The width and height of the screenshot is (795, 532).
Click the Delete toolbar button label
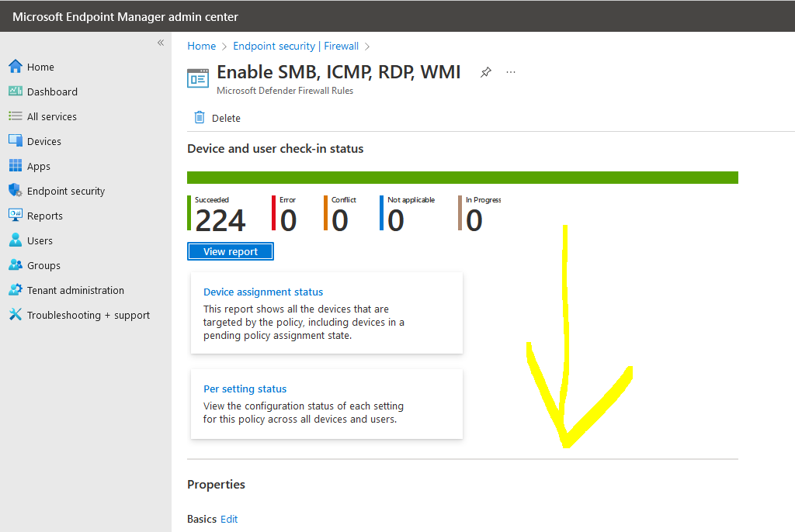226,118
